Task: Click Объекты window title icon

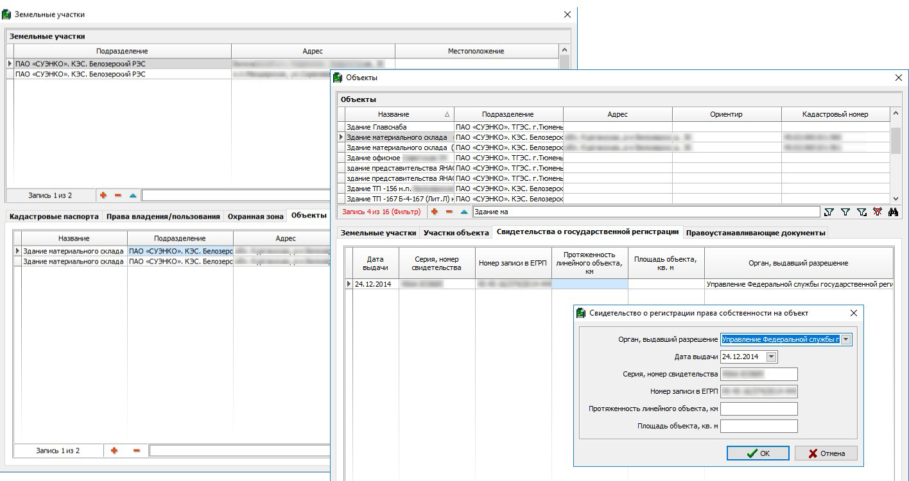Action: tap(338, 78)
